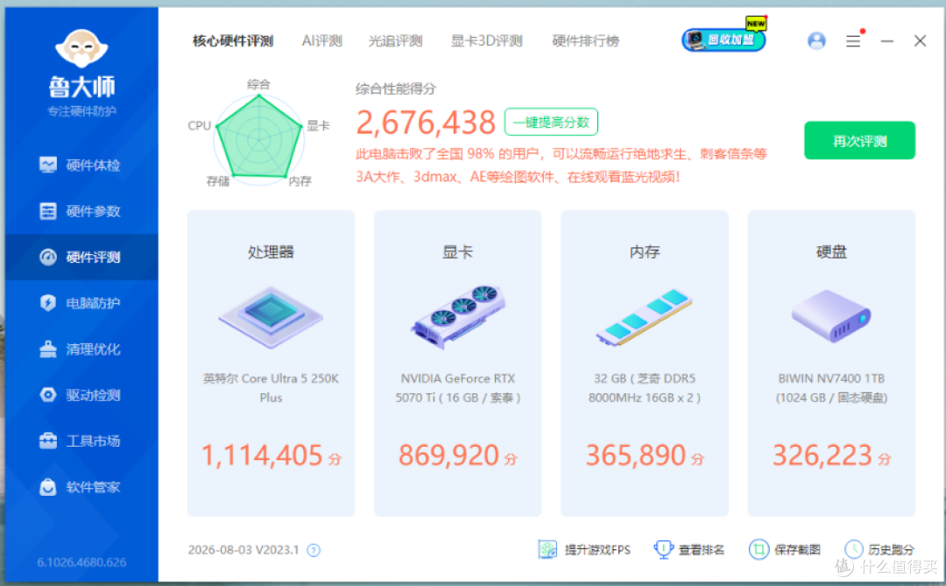This screenshot has height=586, width=946.
Task: Switch to AI评测 tab
Action: pyautogui.click(x=322, y=41)
